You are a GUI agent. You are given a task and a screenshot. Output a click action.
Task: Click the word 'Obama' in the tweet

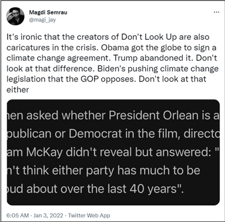115,47
